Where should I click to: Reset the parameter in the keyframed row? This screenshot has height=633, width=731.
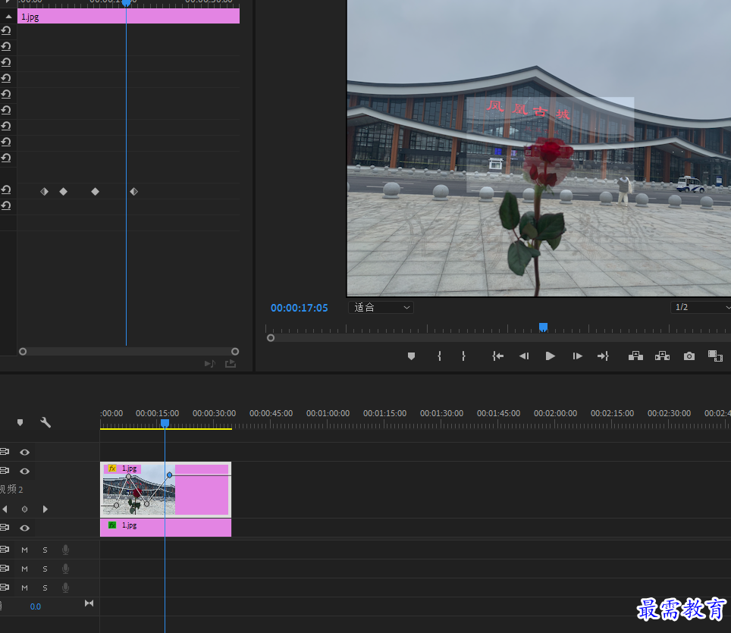[6, 190]
